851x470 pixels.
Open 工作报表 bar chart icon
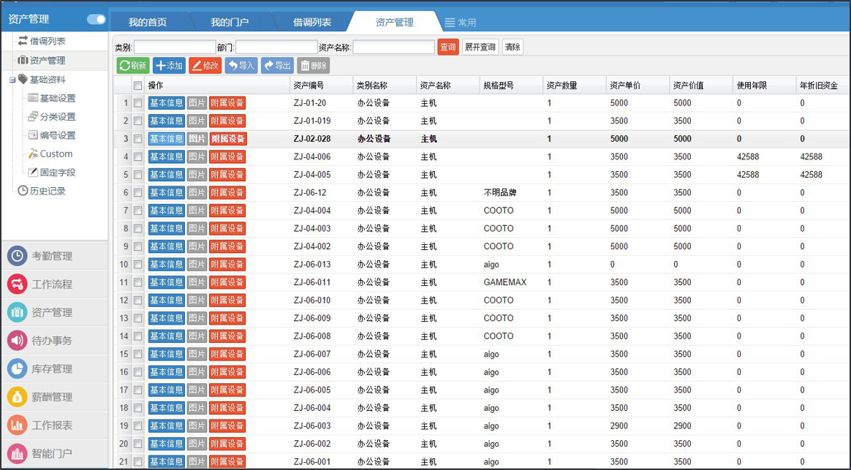point(18,425)
